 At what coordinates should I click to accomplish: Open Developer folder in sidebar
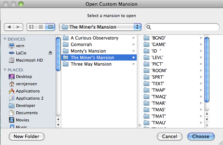point(26,105)
